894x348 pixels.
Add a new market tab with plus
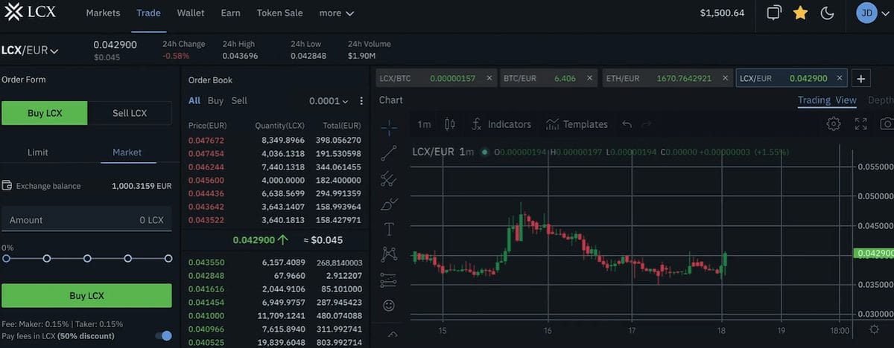point(860,79)
